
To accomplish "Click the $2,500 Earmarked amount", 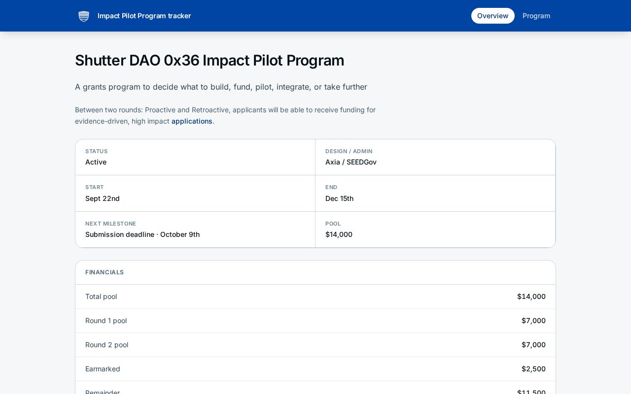I will (x=533, y=369).
